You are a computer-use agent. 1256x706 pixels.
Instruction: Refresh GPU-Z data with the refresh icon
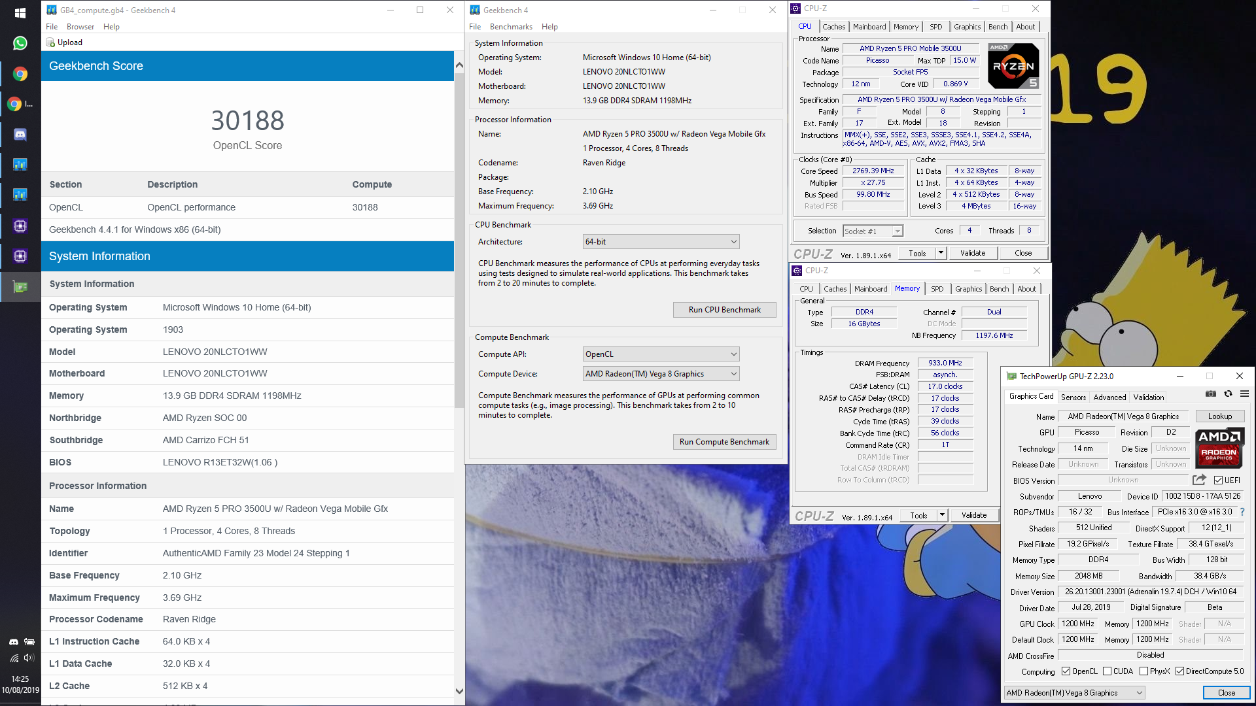1228,394
